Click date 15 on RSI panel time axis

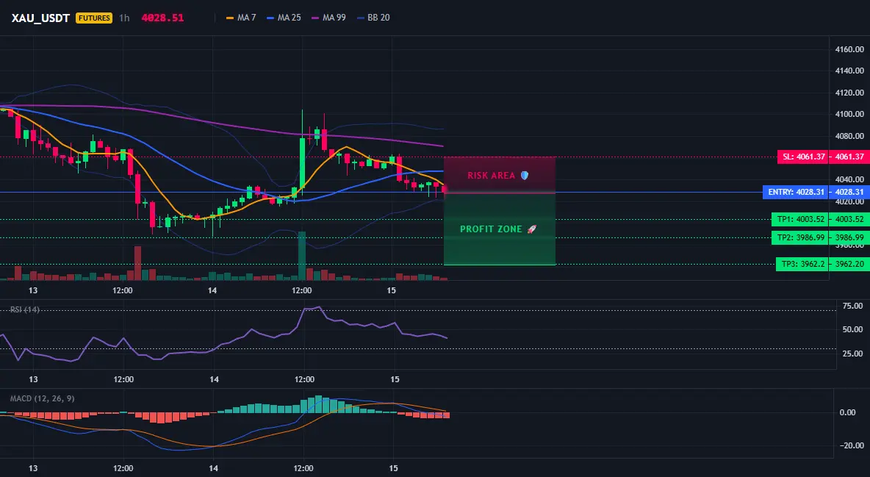pos(395,379)
